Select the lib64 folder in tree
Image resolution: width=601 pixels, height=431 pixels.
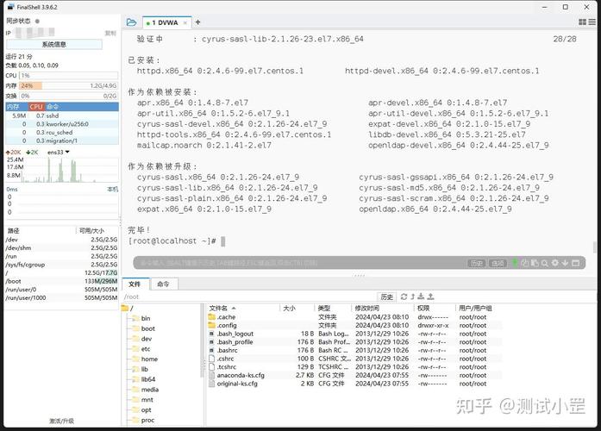click(144, 379)
